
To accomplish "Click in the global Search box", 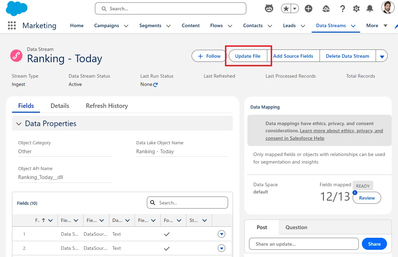I will 170,9.
